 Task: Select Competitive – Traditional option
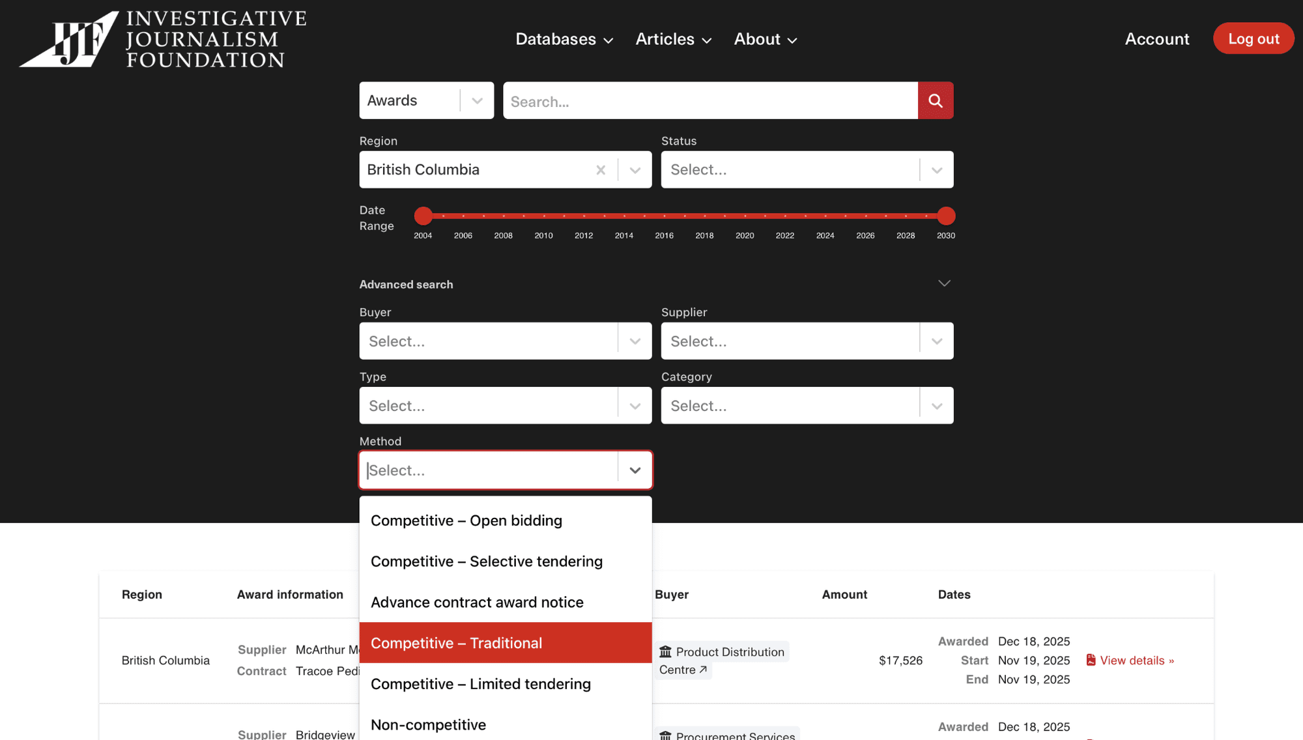point(506,643)
